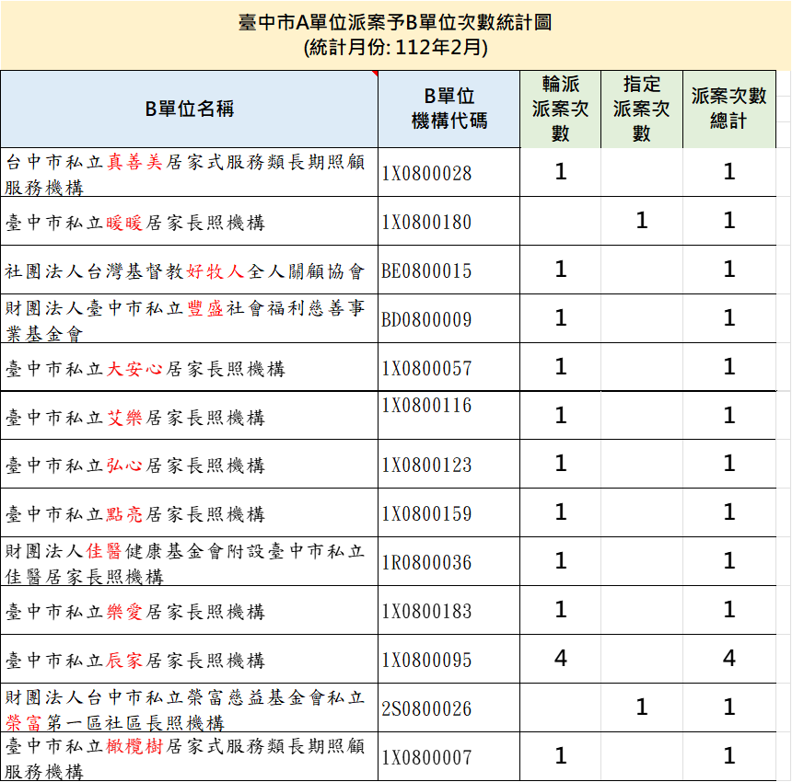Click 輪派 count in 大安心 row
The height and width of the screenshot is (782, 792).
click(561, 367)
